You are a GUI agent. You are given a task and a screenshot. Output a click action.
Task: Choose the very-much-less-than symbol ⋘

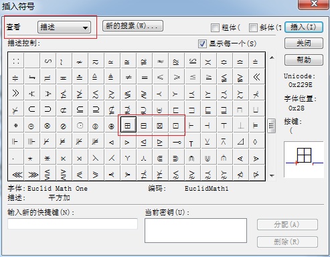[16, 173]
